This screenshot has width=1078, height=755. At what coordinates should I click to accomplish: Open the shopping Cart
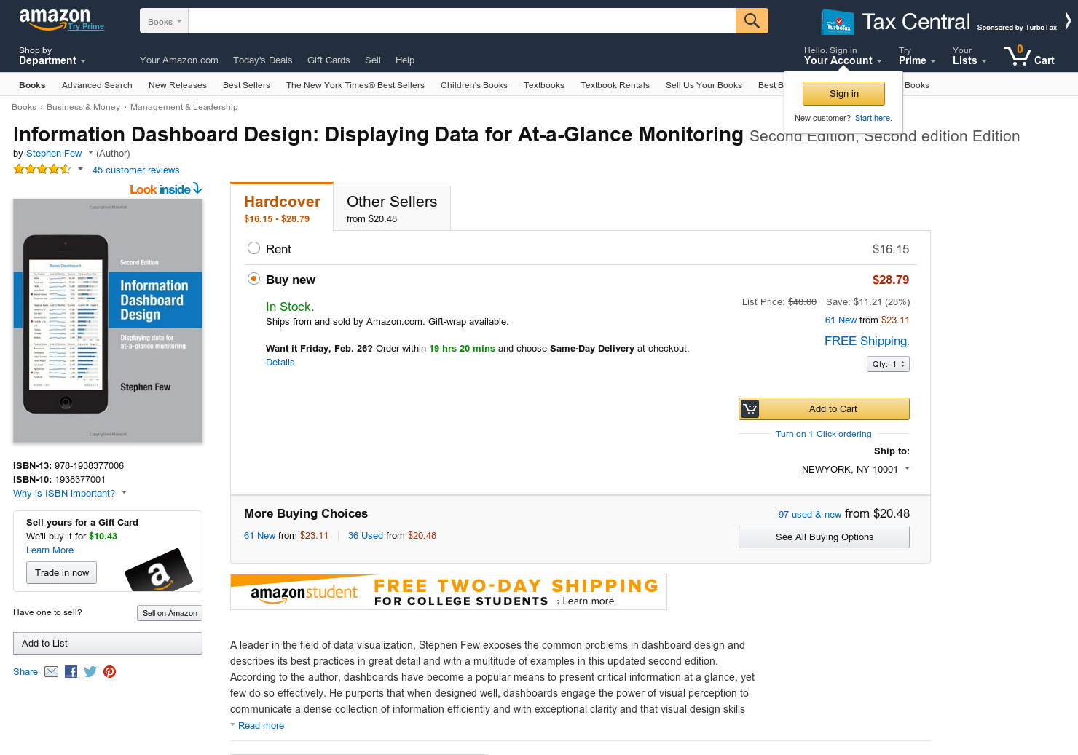click(x=1029, y=56)
